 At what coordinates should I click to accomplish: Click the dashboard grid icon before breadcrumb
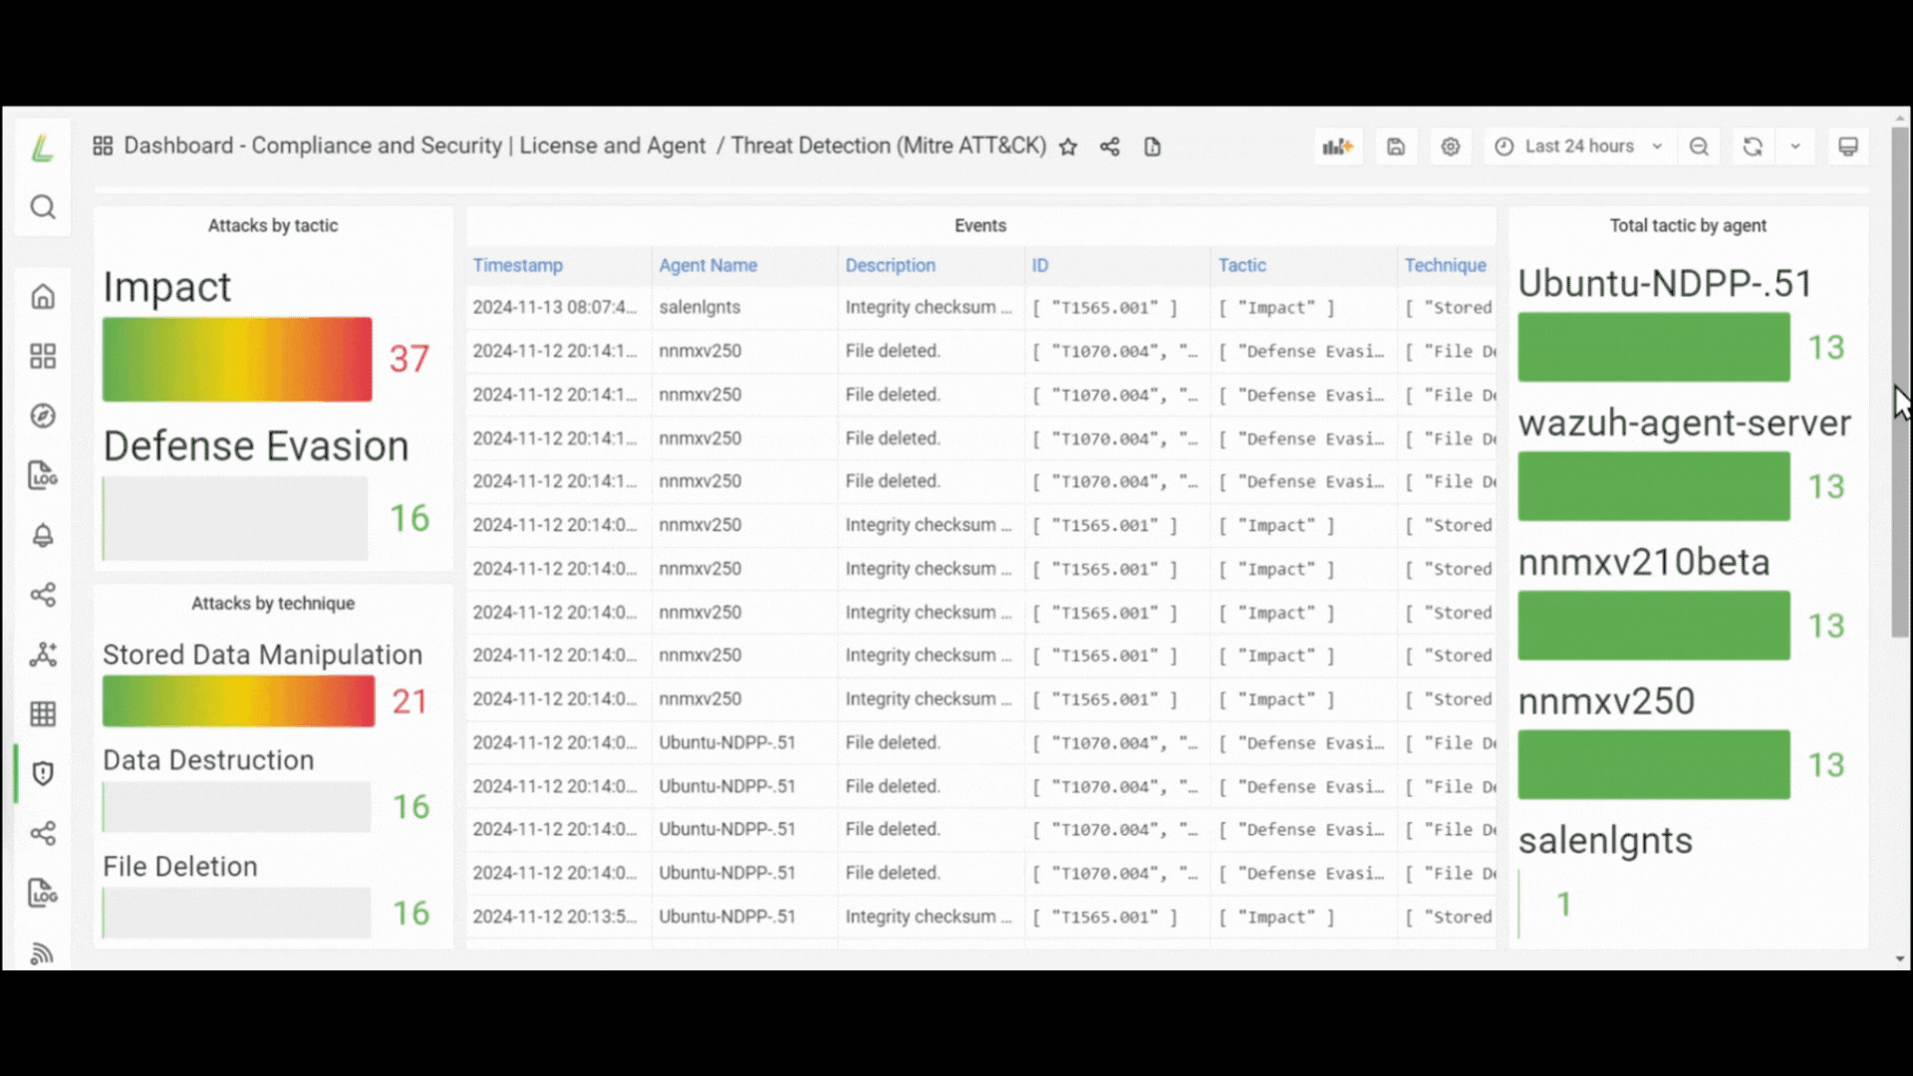pos(103,146)
